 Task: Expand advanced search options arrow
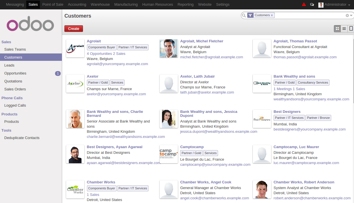(351, 16)
